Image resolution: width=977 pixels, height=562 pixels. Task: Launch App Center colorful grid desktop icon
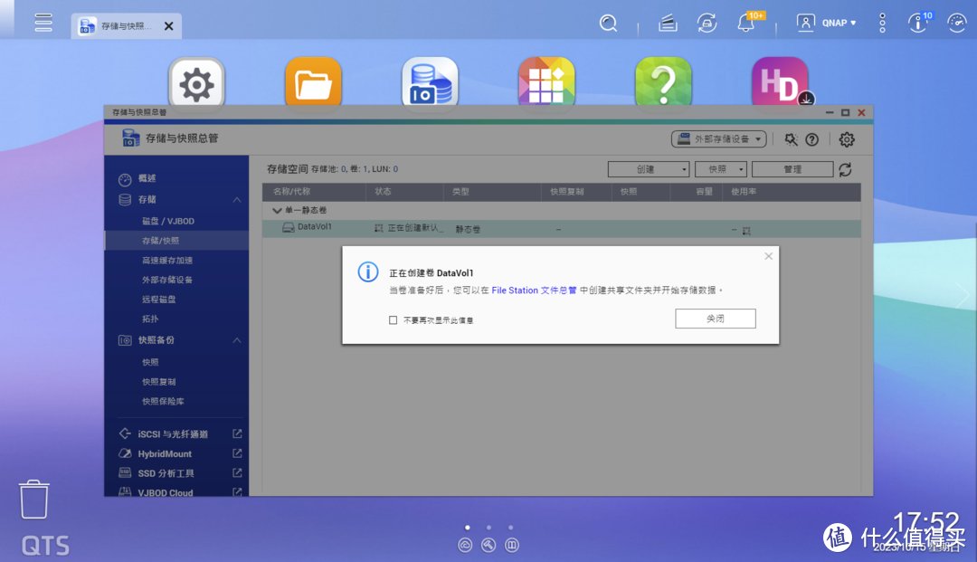pyautogui.click(x=546, y=83)
